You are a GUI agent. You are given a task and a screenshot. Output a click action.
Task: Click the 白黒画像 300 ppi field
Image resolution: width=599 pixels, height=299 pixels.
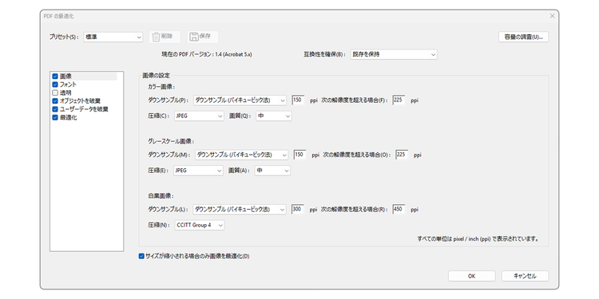coord(298,210)
